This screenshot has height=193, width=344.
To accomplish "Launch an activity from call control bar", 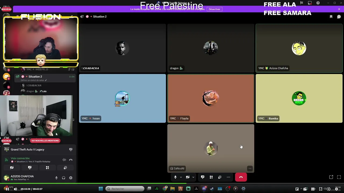I will pos(211,177).
